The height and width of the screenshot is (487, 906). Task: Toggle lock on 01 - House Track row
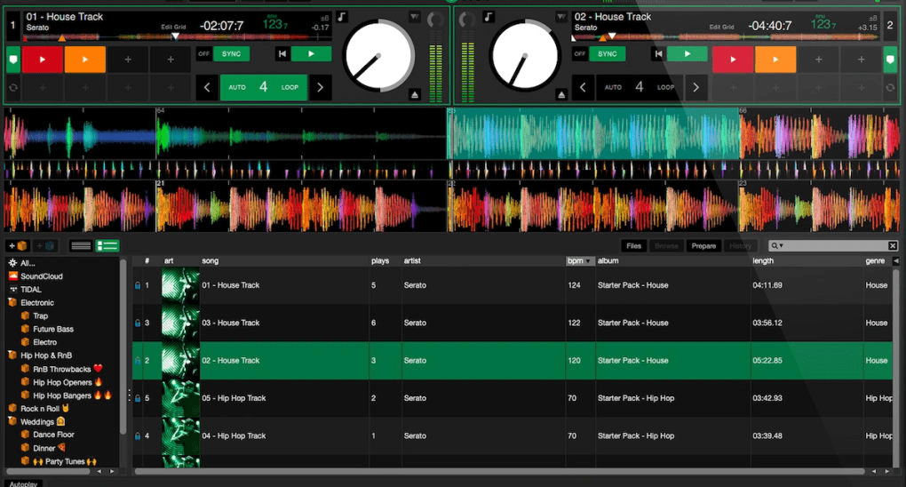click(138, 285)
